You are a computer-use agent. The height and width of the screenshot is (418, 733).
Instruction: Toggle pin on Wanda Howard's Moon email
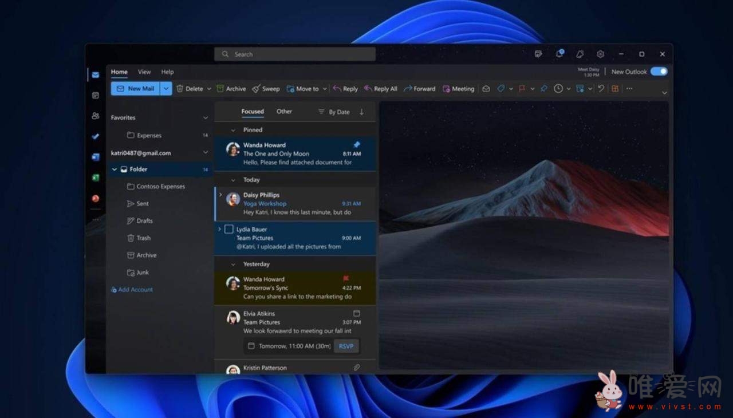(x=356, y=145)
